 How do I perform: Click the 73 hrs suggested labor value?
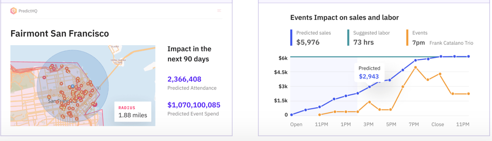[363, 42]
